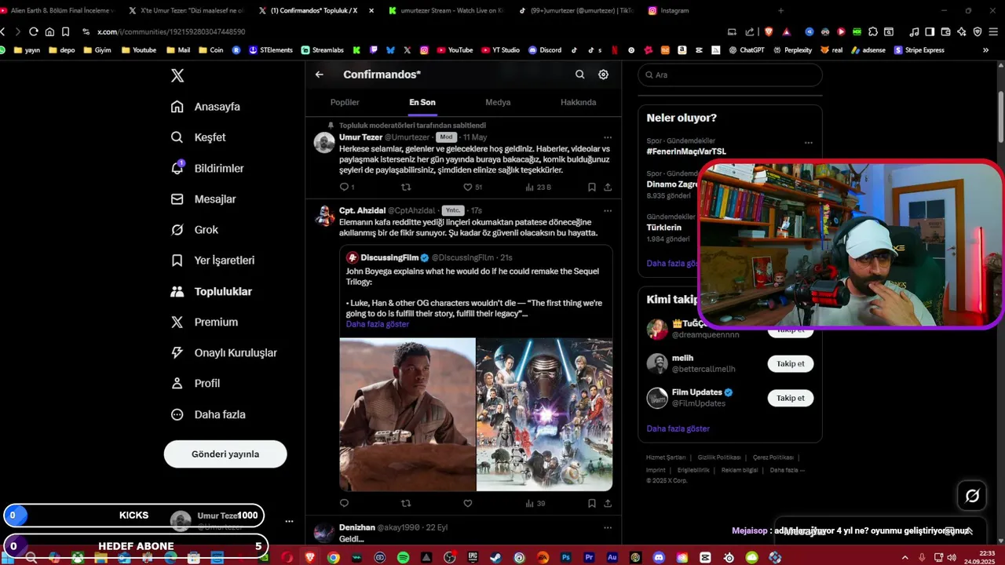Search within the Confirmandos* community

tap(579, 75)
